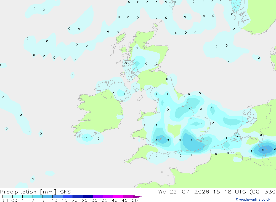Image resolution: width=276 pixels, height=202 pixels.
Task: Click the "We" weekday abbreviation
Action: [162, 192]
